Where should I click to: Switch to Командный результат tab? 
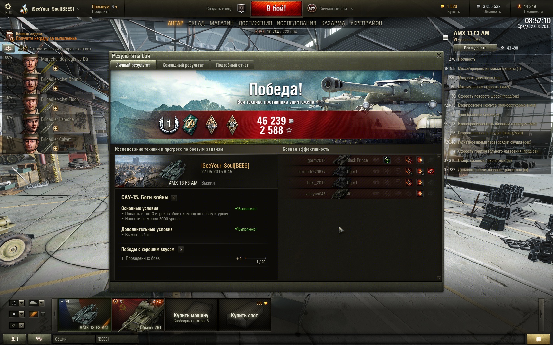click(183, 65)
